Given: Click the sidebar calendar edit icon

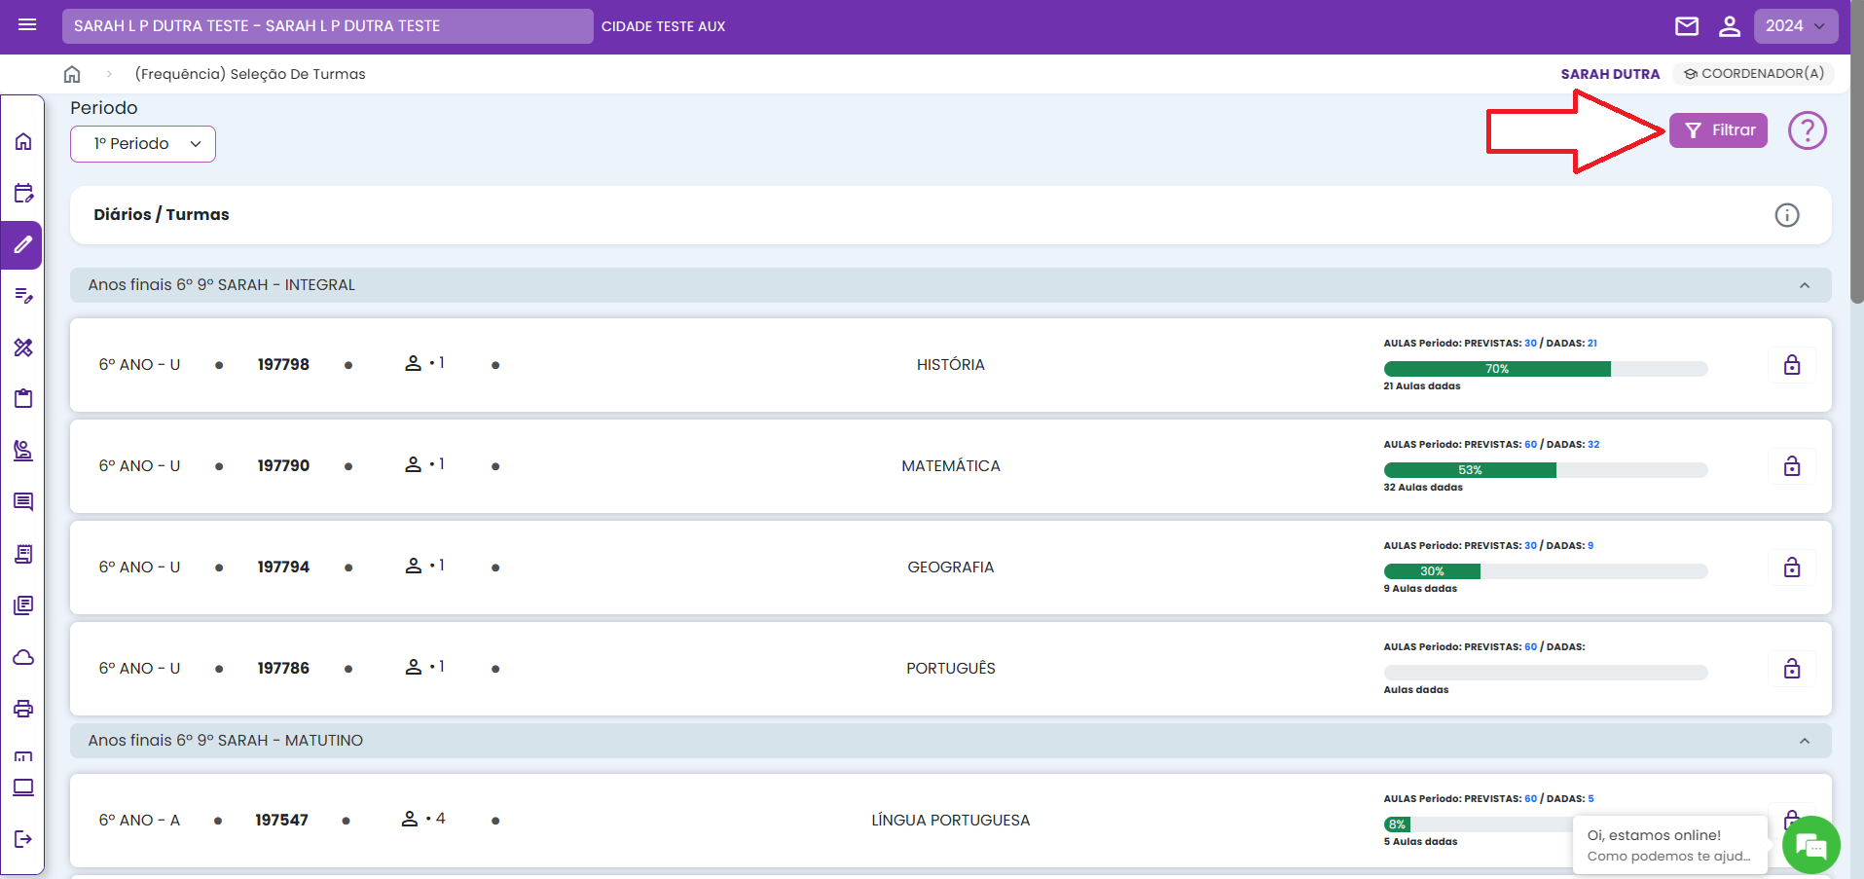Looking at the screenshot, I should pyautogui.click(x=23, y=193).
